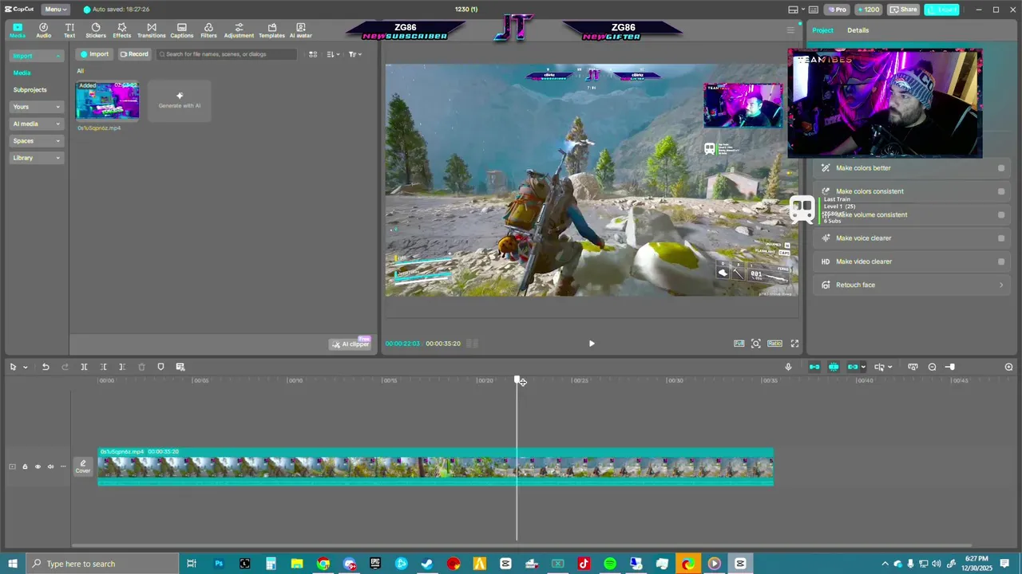Click the Cover button on track
This screenshot has width=1022, height=574.
pyautogui.click(x=83, y=466)
